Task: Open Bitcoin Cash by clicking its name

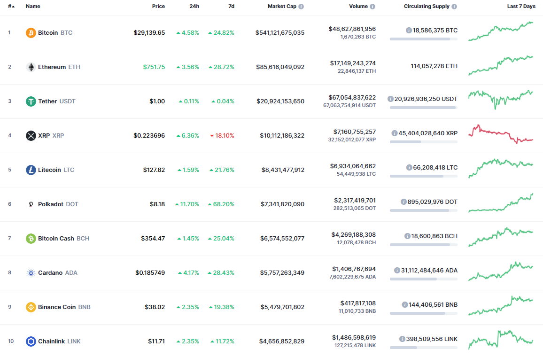Action: (x=57, y=238)
